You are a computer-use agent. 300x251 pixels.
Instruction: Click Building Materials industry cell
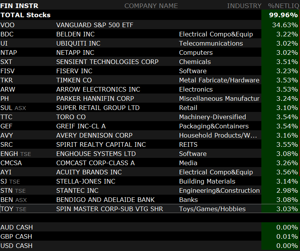click(207, 181)
